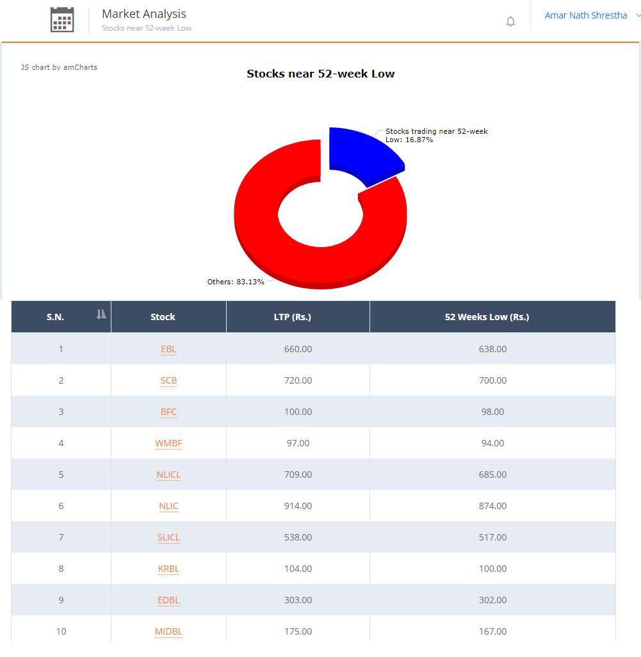Open MIDBL stock details
The image size is (641, 657).
click(168, 631)
